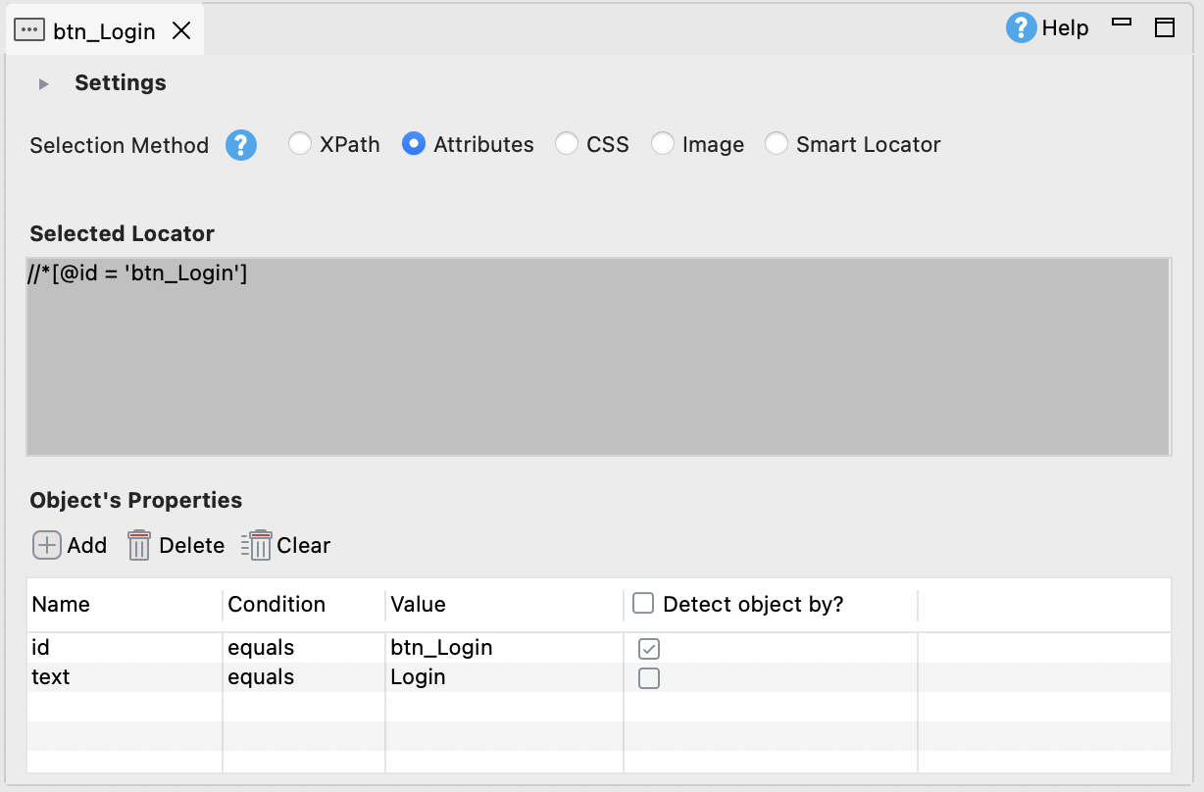Choose the Image selection method
The height and width of the screenshot is (792, 1204).
point(663,144)
